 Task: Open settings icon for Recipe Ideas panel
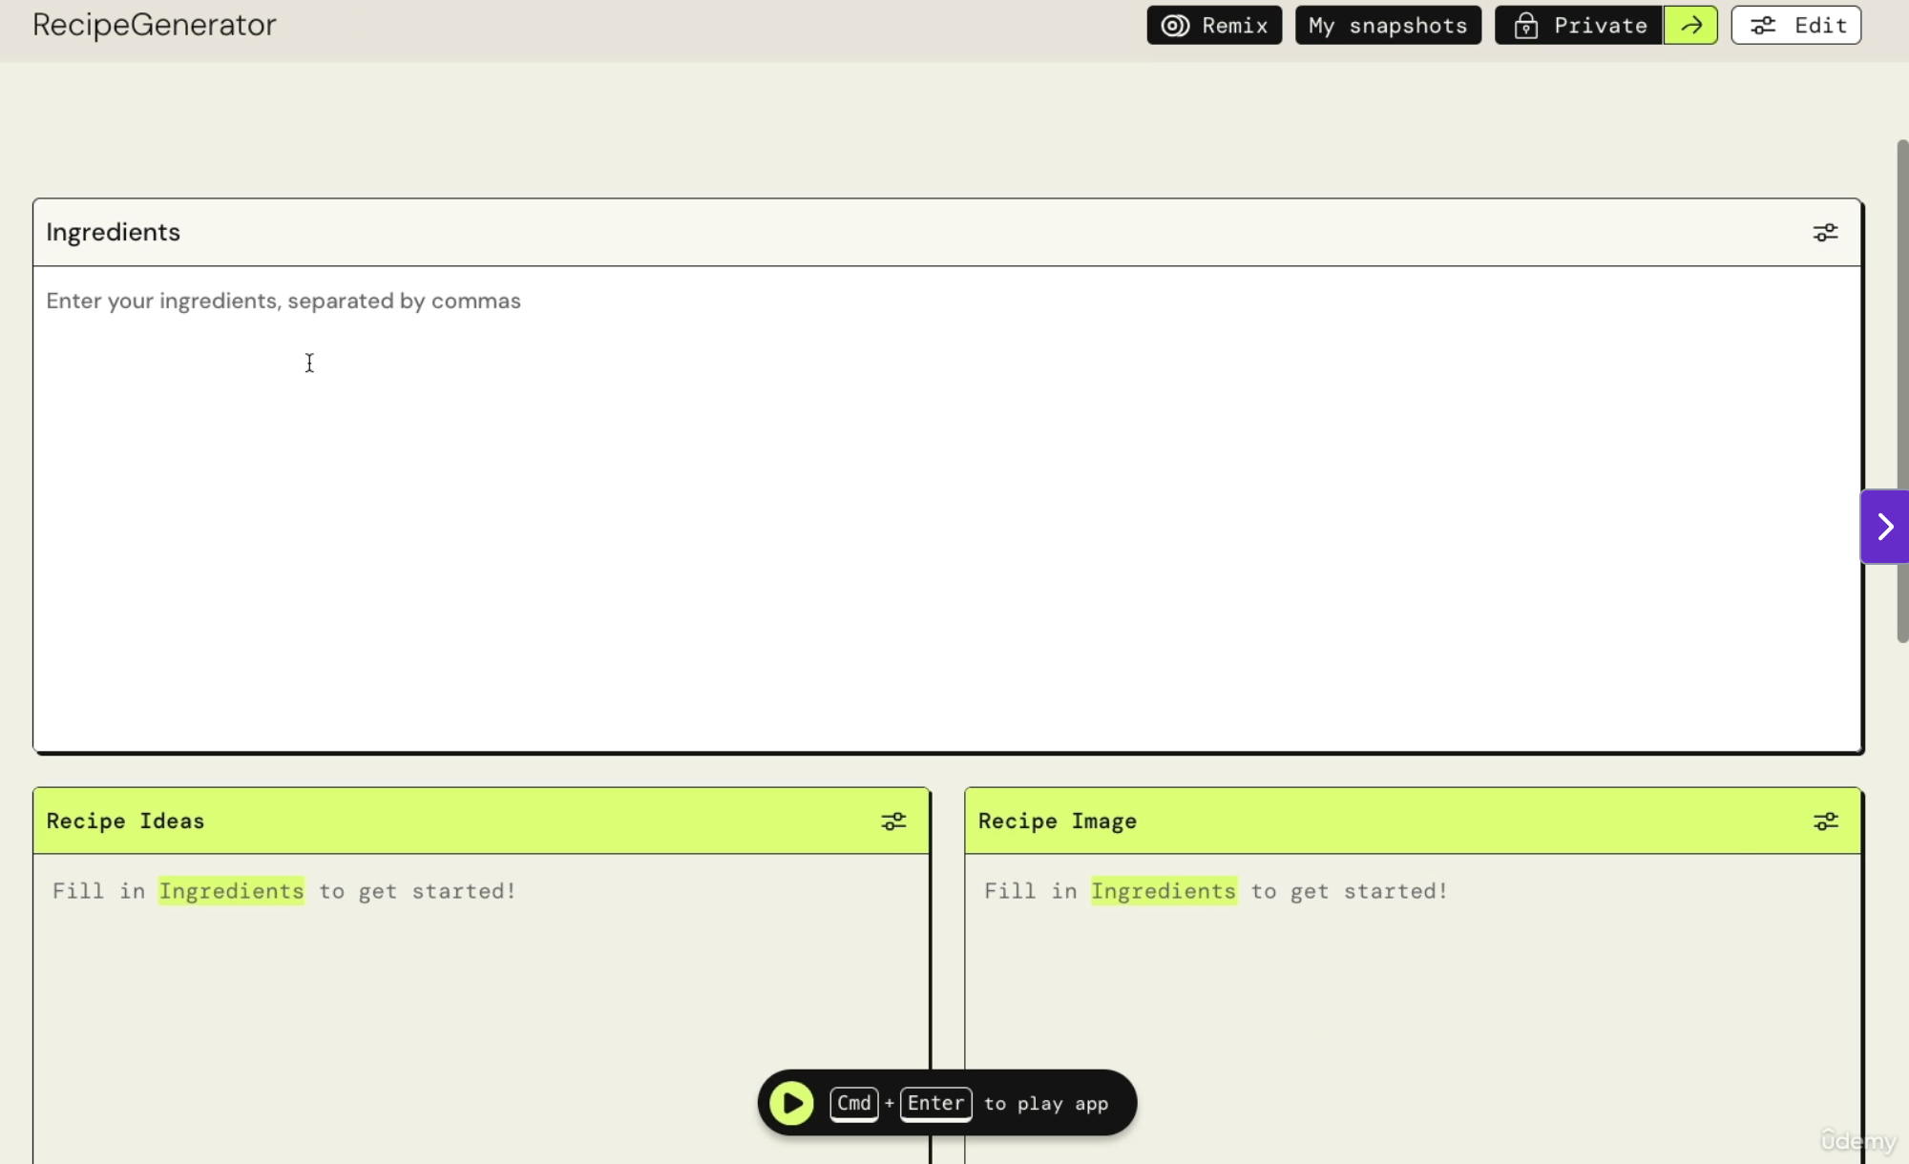tap(893, 821)
